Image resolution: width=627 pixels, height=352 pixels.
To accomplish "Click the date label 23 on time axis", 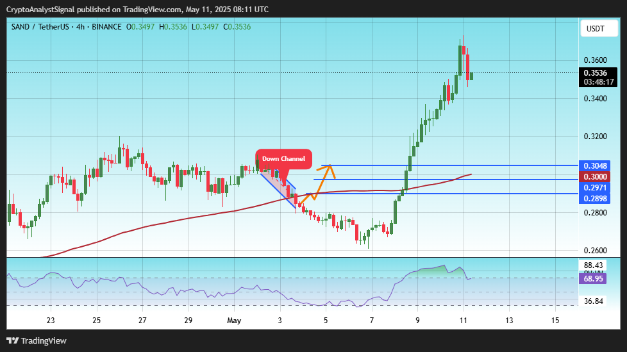I will coord(51,321).
